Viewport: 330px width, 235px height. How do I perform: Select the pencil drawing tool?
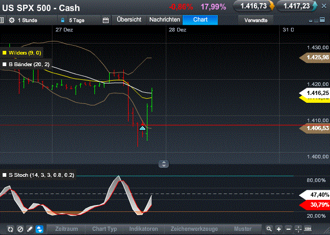(x=30, y=229)
